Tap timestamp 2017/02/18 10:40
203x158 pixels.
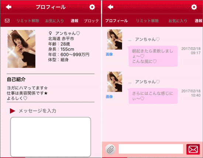pyautogui.click(x=191, y=93)
